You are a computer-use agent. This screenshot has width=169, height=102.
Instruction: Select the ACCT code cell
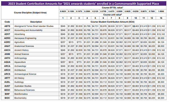pyautogui.click(x=7, y=30)
